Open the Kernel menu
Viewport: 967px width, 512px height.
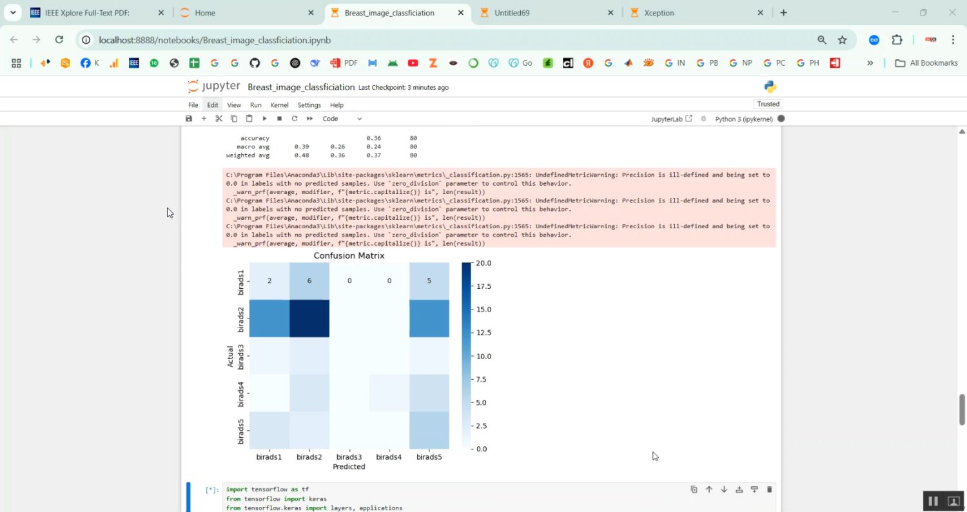[279, 104]
